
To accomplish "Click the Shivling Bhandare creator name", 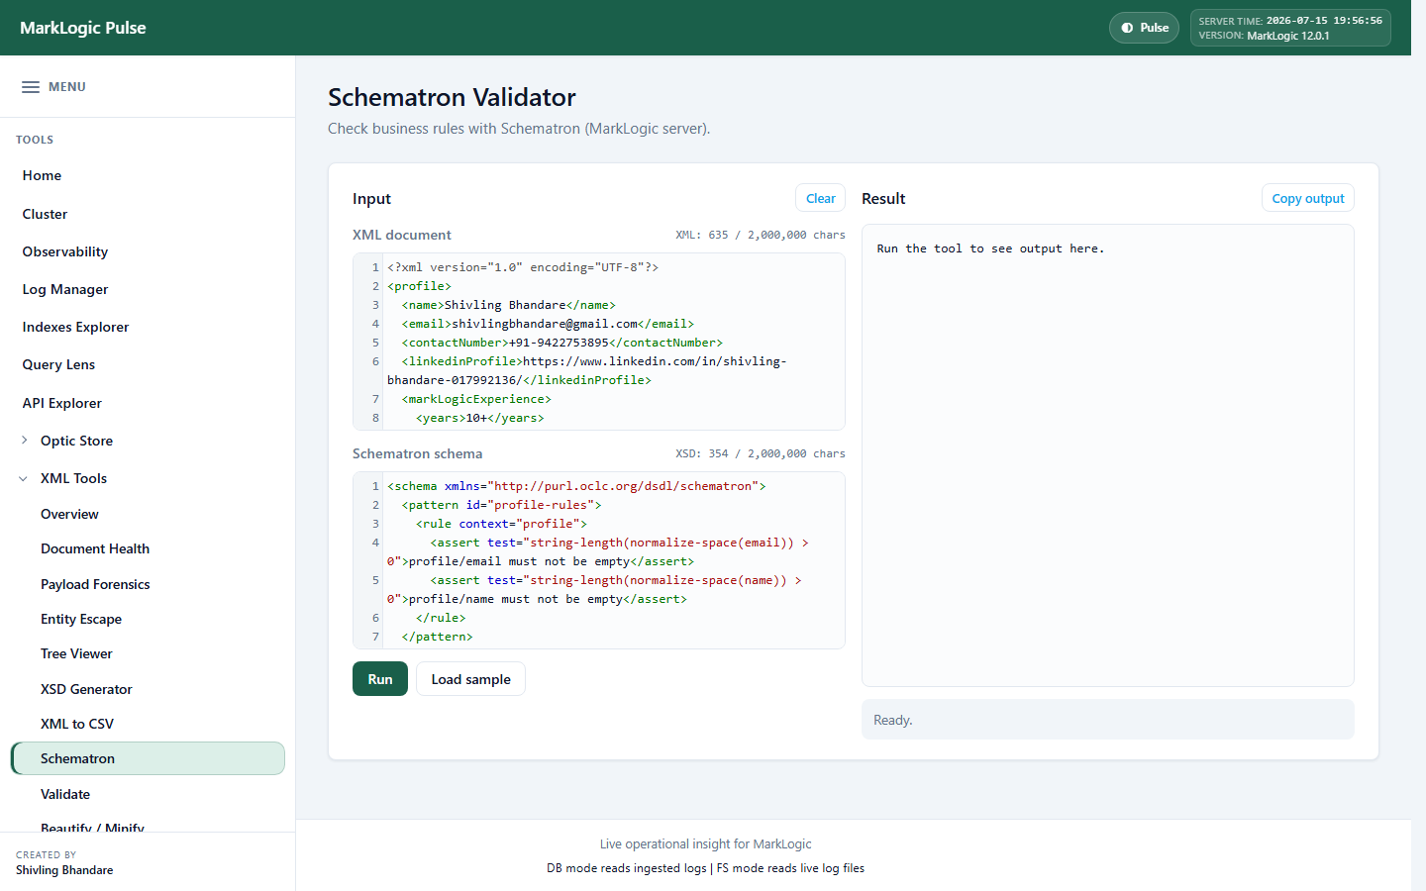I will (64, 870).
